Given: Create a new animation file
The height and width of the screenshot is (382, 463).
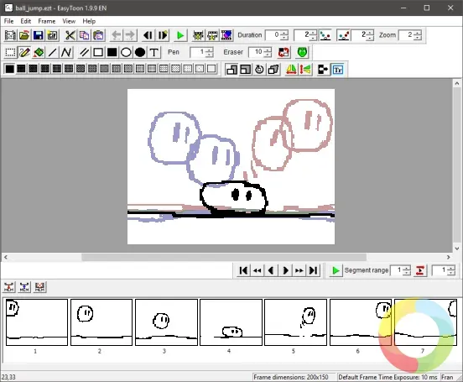Looking at the screenshot, I should pyautogui.click(x=10, y=35).
